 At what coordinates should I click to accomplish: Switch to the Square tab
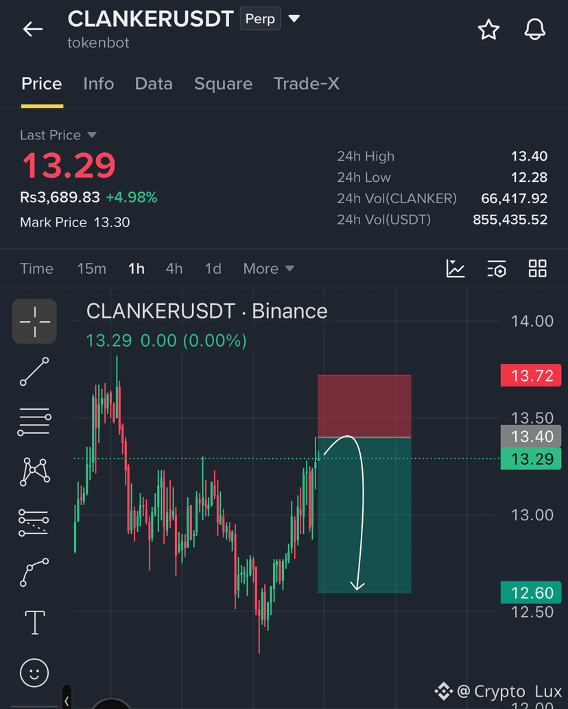click(x=223, y=84)
